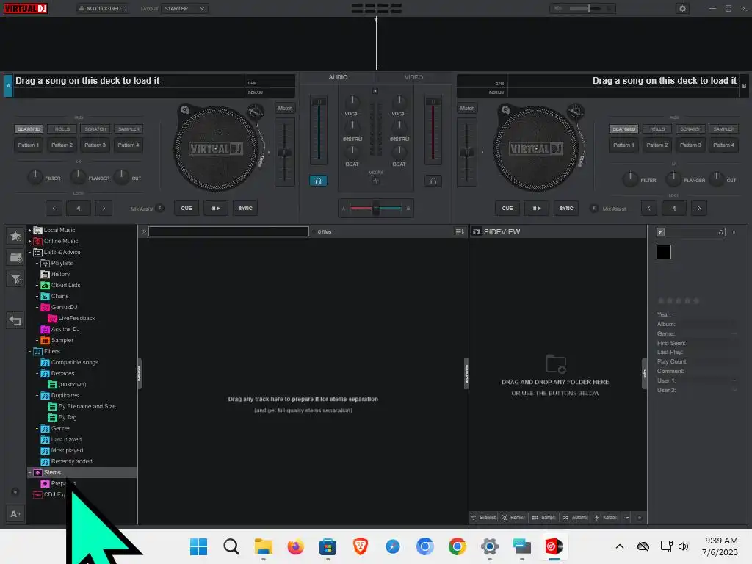
Task: Click SYNC on right deck
Action: coord(566,208)
